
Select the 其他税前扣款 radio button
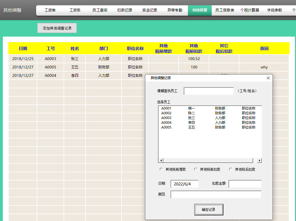[196, 169]
